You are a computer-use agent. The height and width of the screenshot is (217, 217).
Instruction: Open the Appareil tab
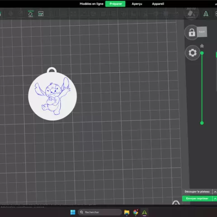158,4
